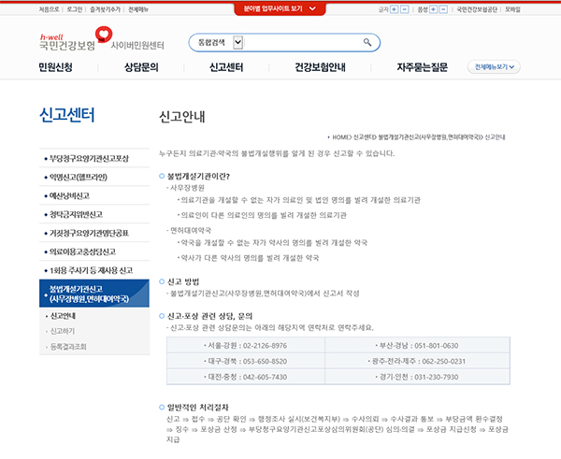Click 신고·포상 관련 상담, 문의 heading
Image resolution: width=561 pixels, height=459 pixels.
(210, 316)
